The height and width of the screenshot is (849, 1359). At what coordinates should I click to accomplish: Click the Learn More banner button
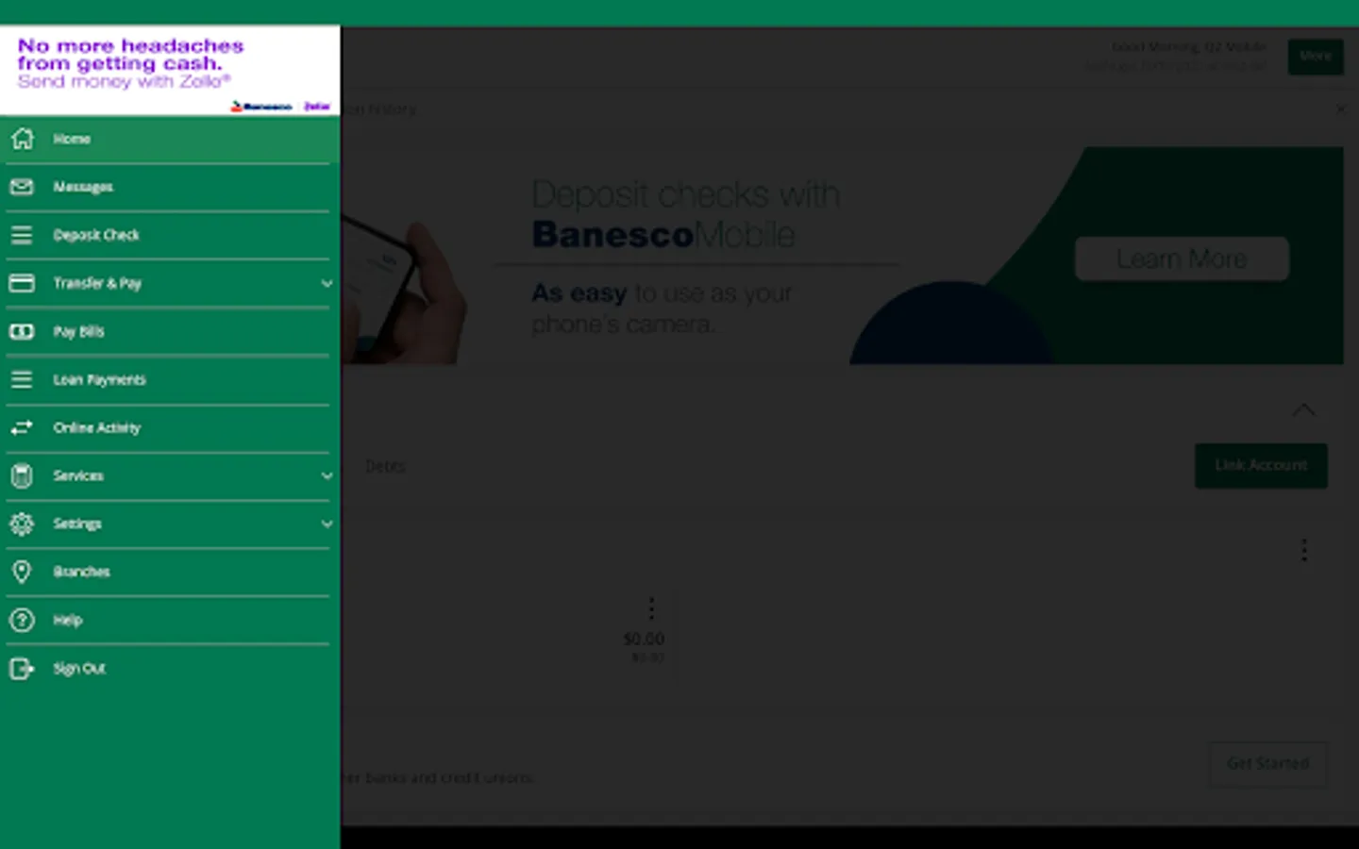[1182, 258]
